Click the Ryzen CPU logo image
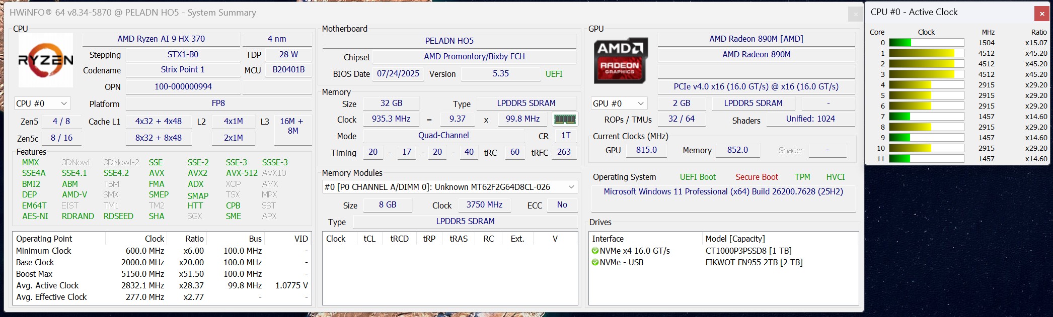Image resolution: width=1053 pixels, height=317 pixels. (45, 60)
